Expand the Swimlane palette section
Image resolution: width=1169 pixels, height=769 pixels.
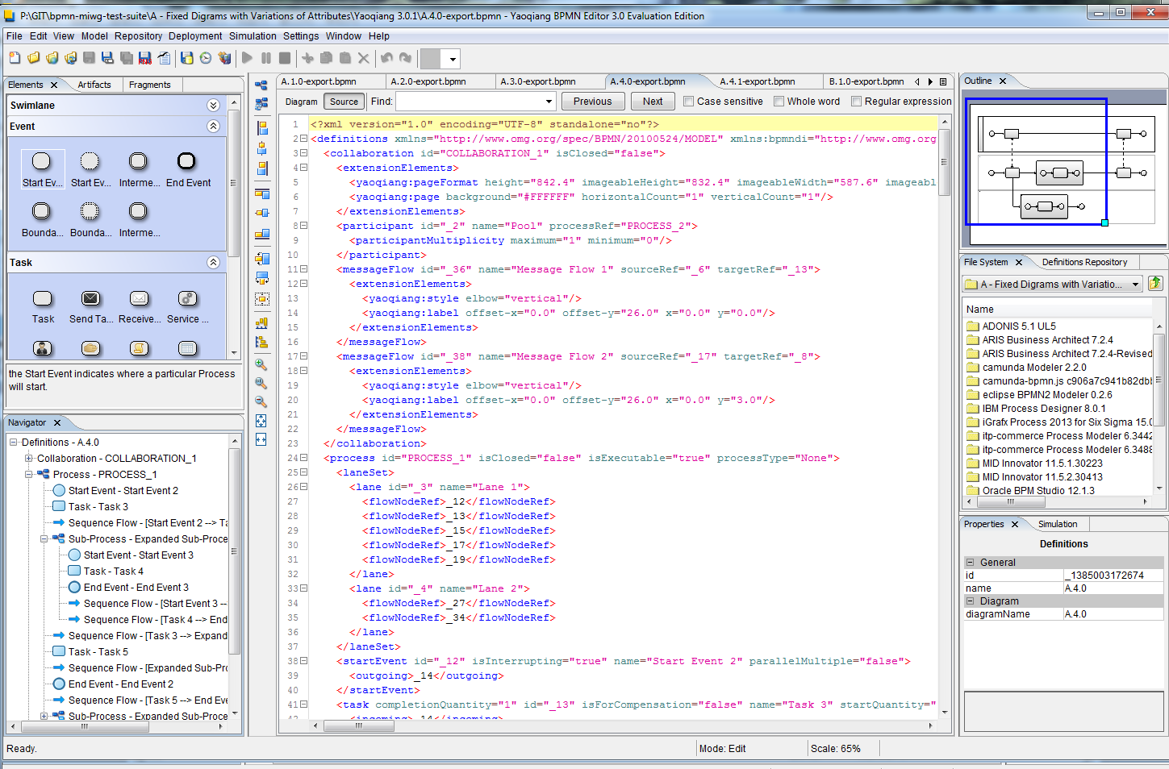[213, 106]
